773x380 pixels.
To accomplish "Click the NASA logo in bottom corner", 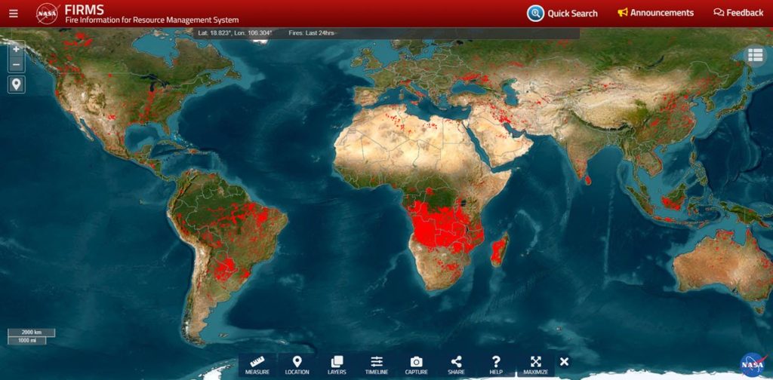I will pos(752,364).
